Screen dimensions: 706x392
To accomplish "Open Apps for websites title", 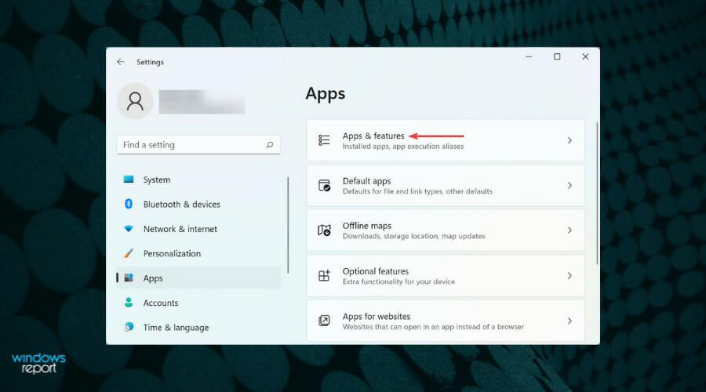I will tap(377, 317).
